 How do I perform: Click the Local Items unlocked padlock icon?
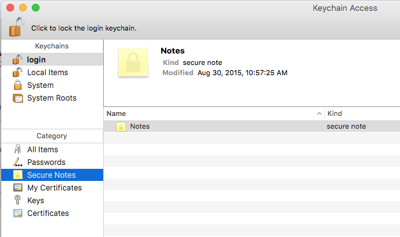[x=17, y=72]
